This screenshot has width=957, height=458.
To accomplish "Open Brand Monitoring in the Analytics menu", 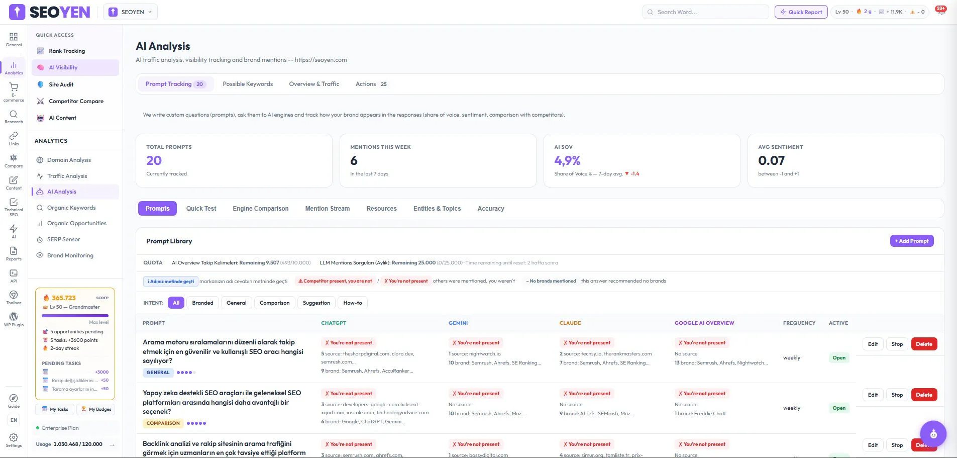I will point(75,255).
